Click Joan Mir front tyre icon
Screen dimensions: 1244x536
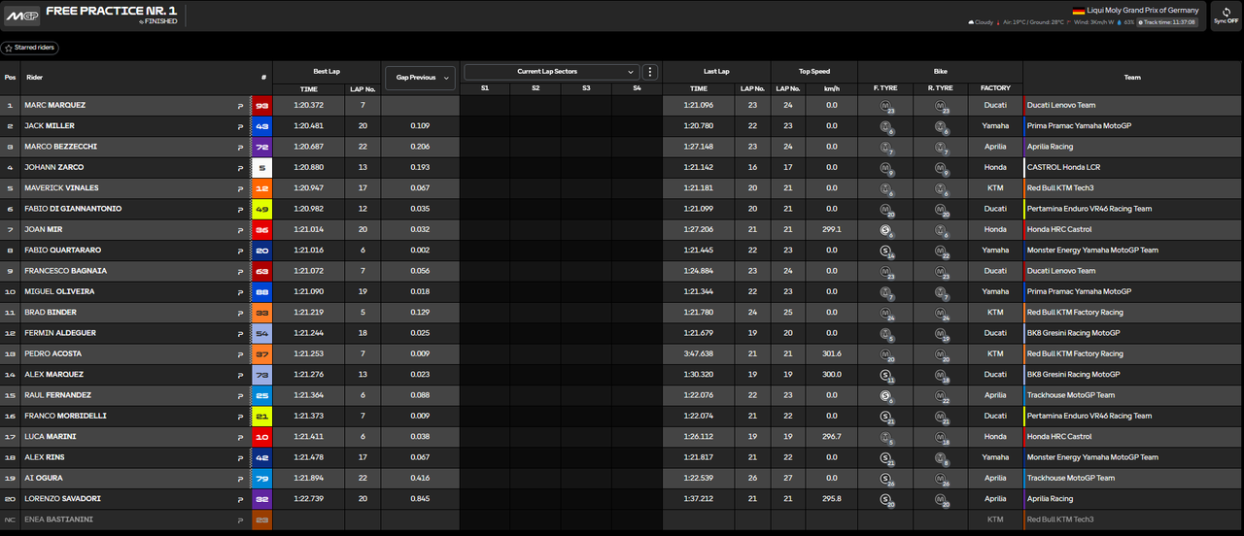(x=885, y=230)
